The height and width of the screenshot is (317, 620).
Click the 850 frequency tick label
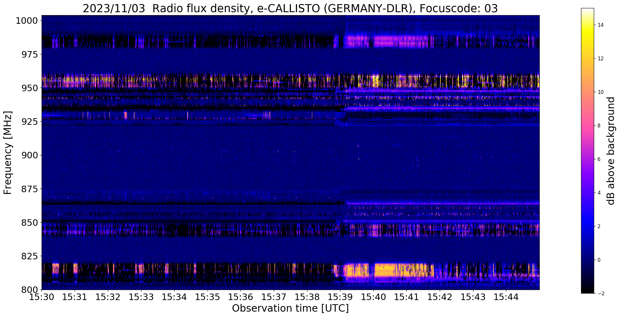pyautogui.click(x=30, y=223)
